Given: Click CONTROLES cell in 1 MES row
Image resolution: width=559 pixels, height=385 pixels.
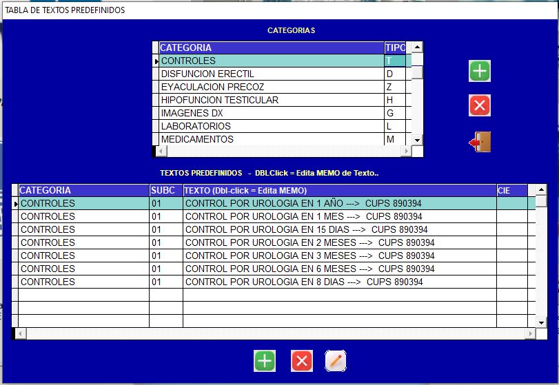Looking at the screenshot, I should tap(84, 216).
